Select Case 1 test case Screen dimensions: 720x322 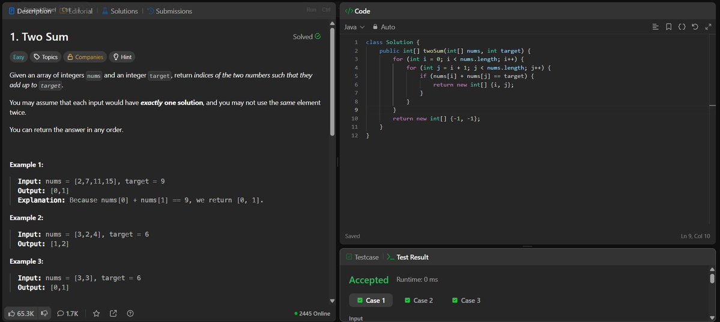point(371,300)
